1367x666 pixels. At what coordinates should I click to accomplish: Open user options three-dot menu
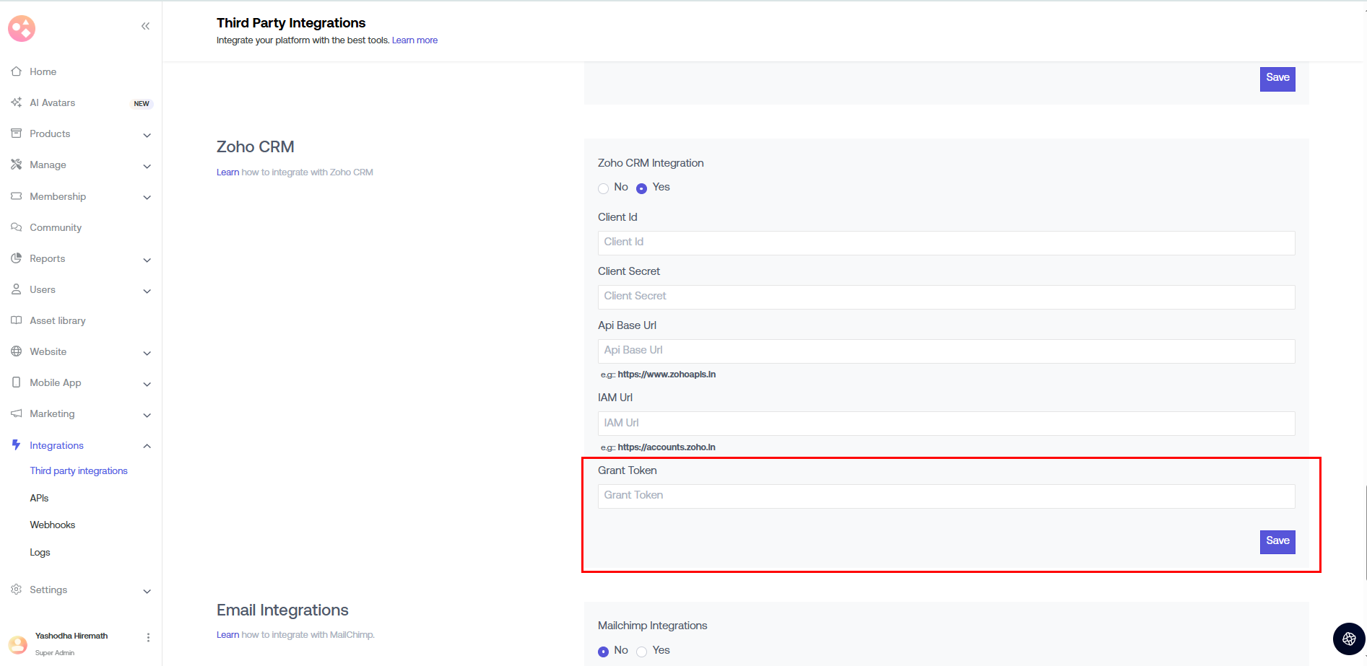[148, 637]
